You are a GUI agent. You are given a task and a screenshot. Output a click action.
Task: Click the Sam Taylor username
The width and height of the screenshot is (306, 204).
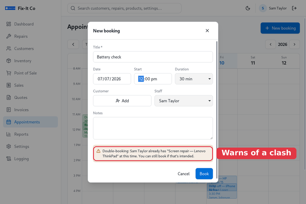tap(278, 8)
